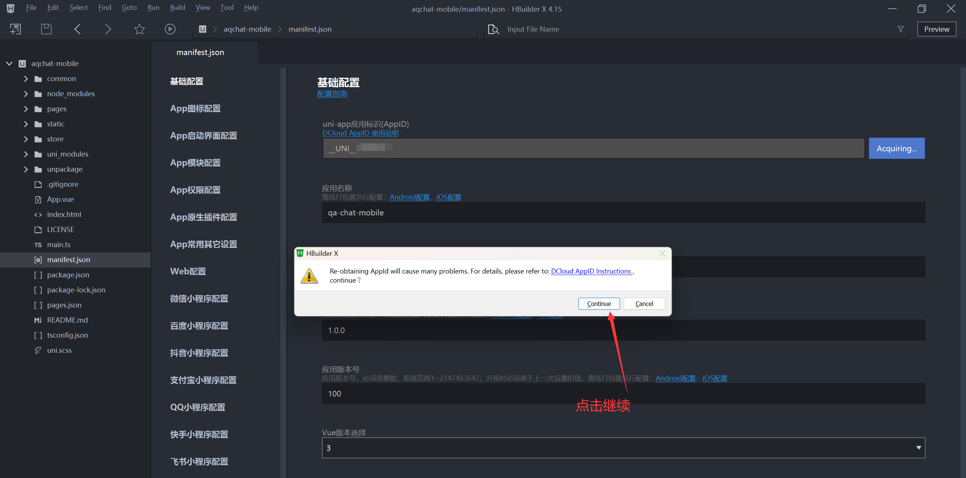Expand the unpackage folder

click(x=26, y=169)
